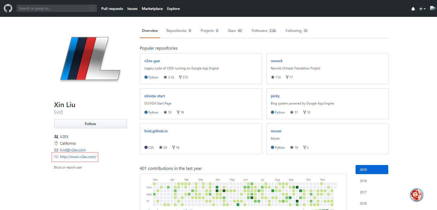Click the cartoon mascot floating icon
This screenshot has height=210, width=437.
[x=416, y=195]
